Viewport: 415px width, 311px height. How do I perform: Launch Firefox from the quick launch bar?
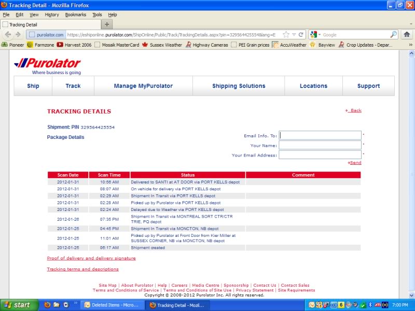(x=46, y=305)
